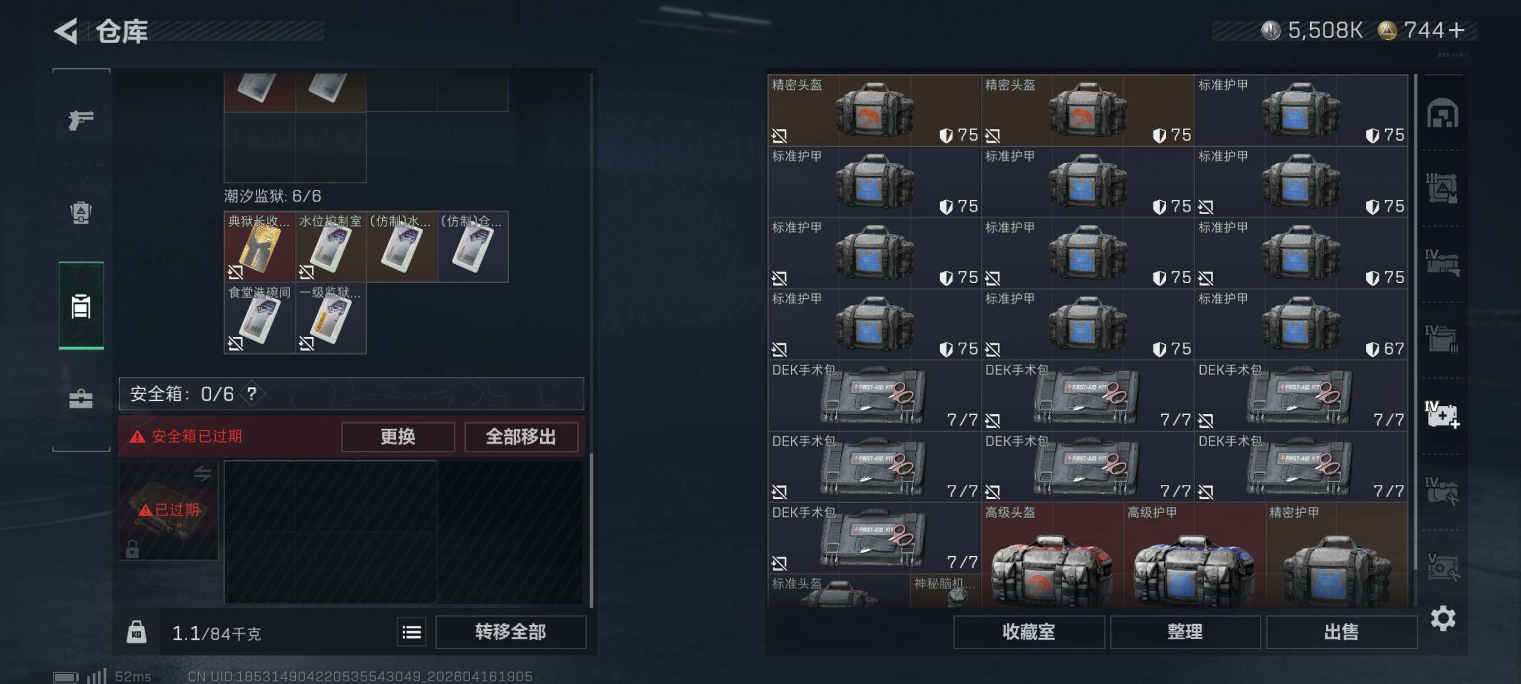
Task: Toggle the weight lock KG icon
Action: coord(136,632)
